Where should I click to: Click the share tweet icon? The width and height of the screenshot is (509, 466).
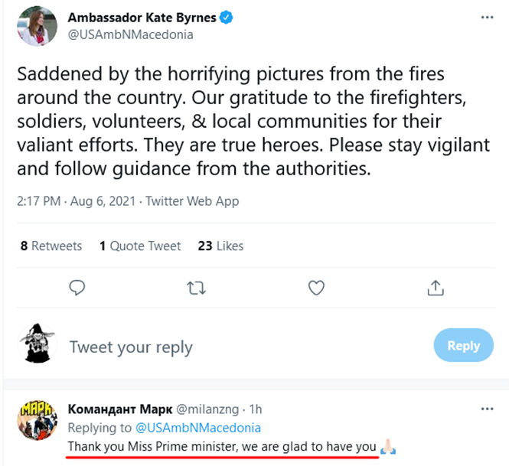[436, 288]
